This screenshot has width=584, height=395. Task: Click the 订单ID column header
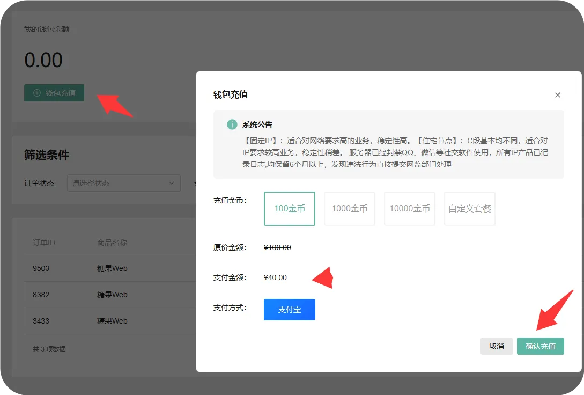click(x=44, y=243)
